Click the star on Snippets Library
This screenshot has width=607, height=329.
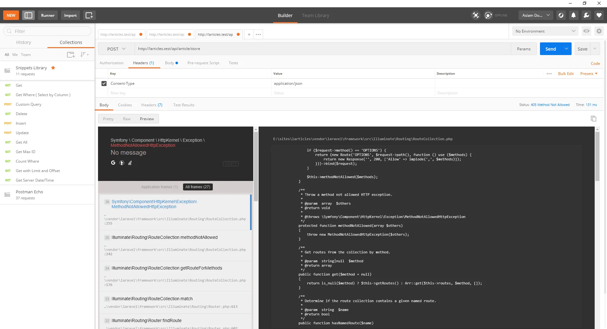click(53, 68)
